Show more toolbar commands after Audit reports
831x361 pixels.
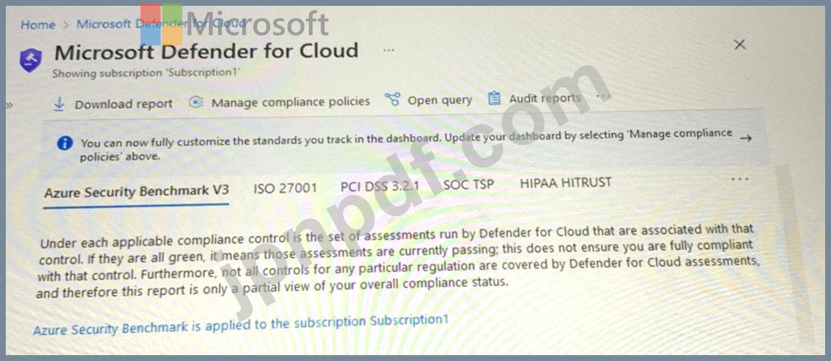tap(603, 97)
